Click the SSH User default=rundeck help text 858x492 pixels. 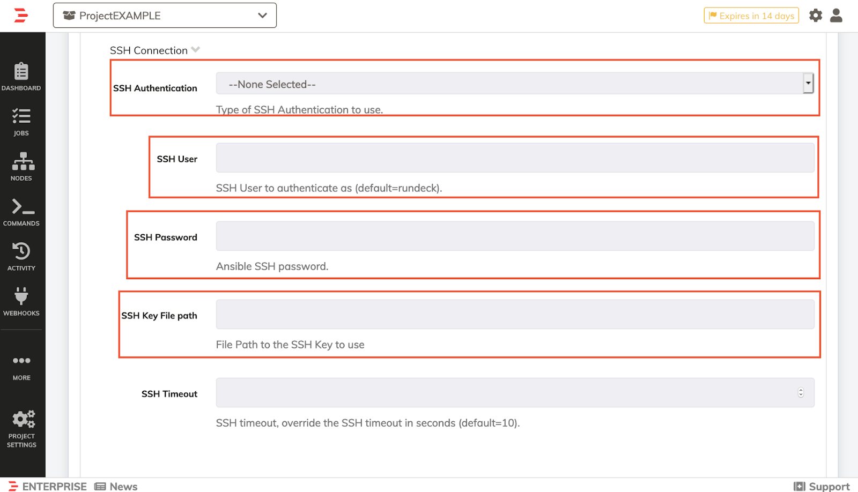(329, 188)
